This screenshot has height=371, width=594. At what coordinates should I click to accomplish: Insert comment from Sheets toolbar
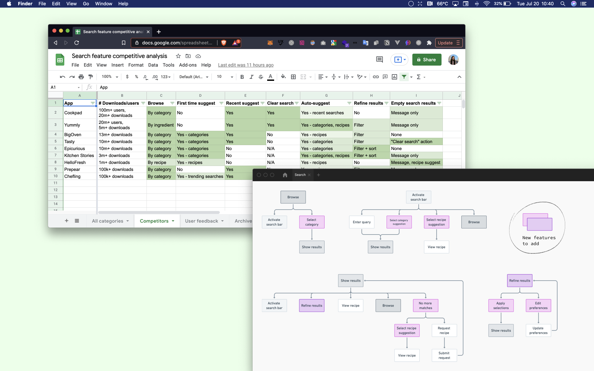385,77
